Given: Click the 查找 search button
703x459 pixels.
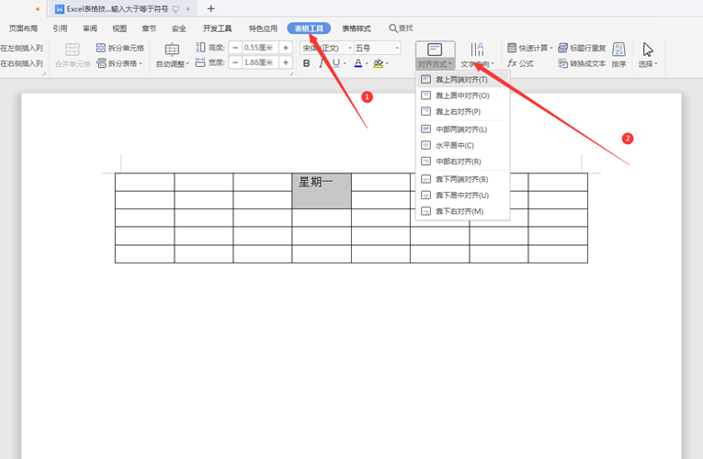Looking at the screenshot, I should 401,28.
